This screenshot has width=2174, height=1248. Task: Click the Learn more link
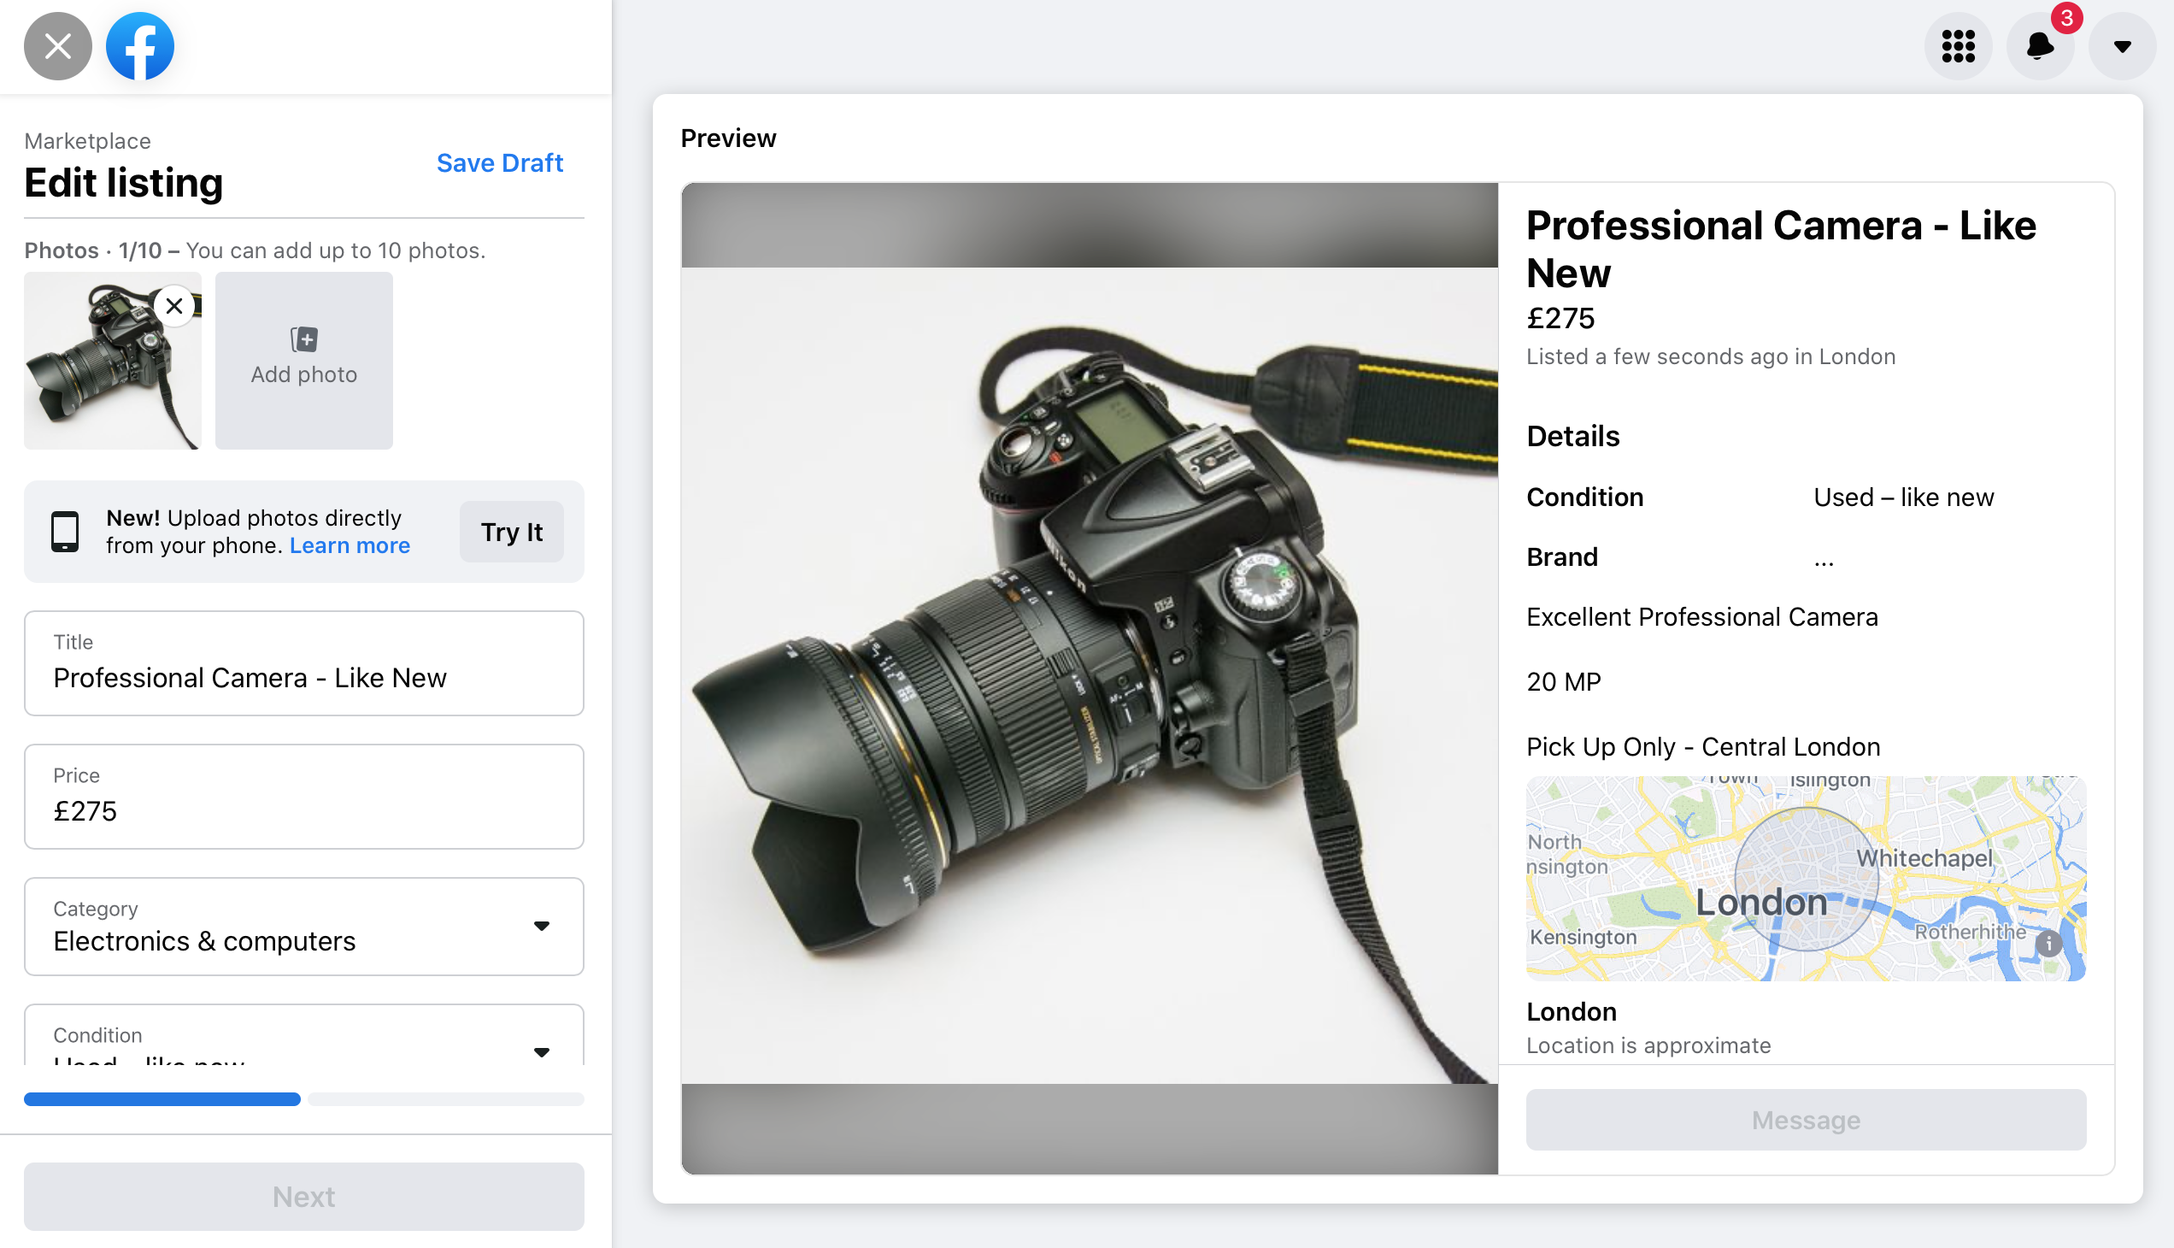[351, 545]
